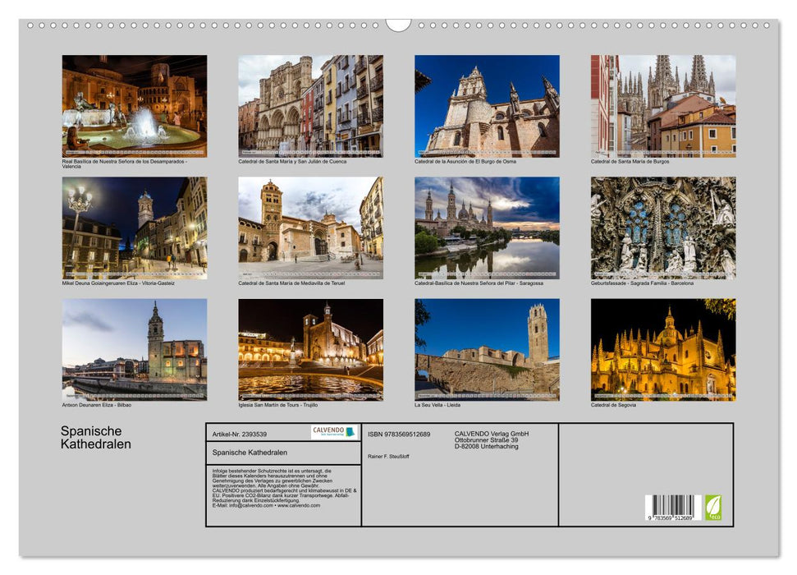The height and width of the screenshot is (575, 797).
Task: Click the Valencia basilica fountain night photo
Action: click(134, 106)
